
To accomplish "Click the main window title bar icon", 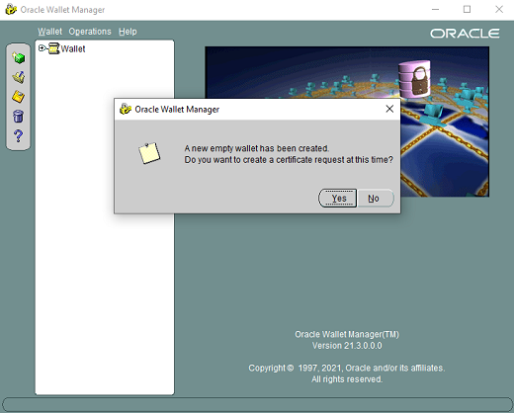I will click(11, 9).
